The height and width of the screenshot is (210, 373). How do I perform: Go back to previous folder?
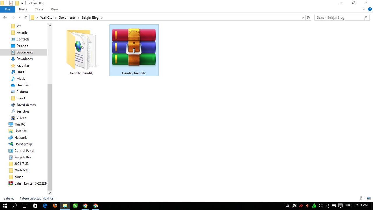click(x=5, y=17)
